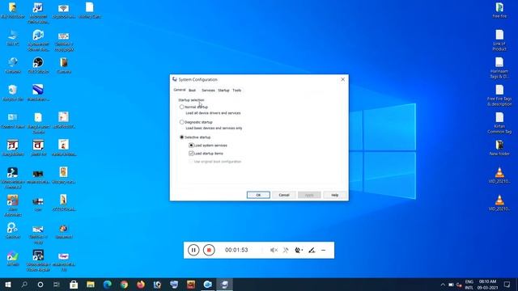Image resolution: width=518 pixels, height=291 pixels.
Task: Open the General tab in System Configuration
Action: (x=180, y=90)
